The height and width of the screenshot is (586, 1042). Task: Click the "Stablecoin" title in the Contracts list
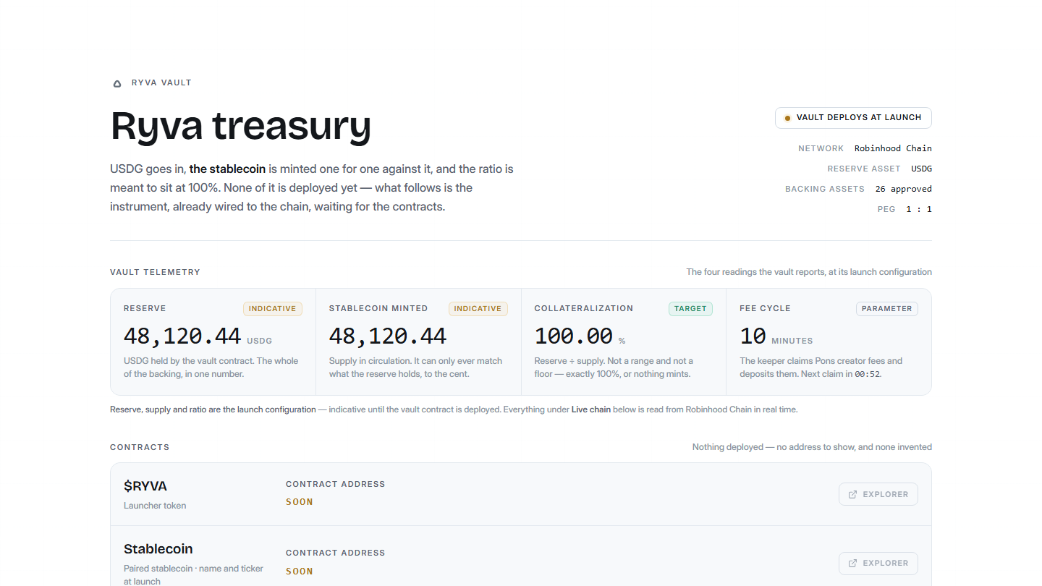click(158, 549)
